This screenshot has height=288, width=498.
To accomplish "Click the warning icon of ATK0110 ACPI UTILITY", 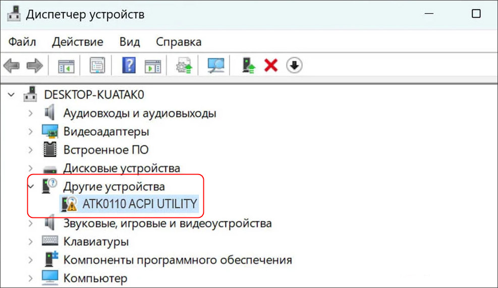I will pyautogui.click(x=69, y=204).
